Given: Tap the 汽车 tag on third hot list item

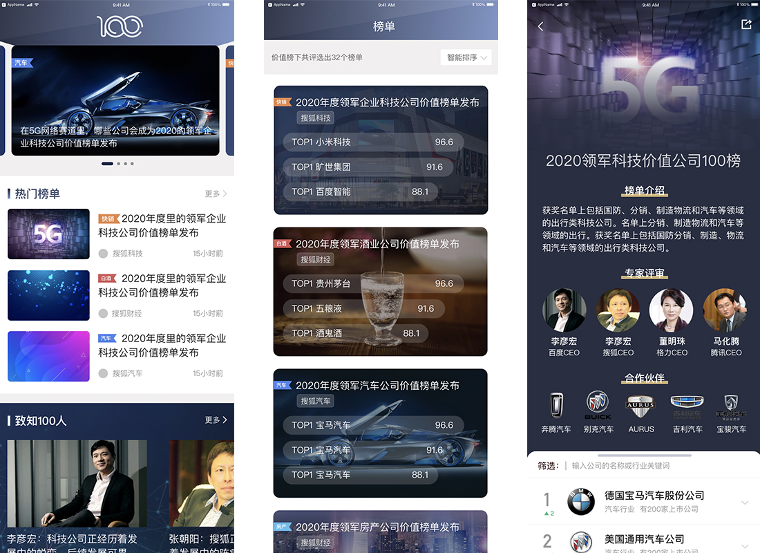Looking at the screenshot, I should point(107,338).
